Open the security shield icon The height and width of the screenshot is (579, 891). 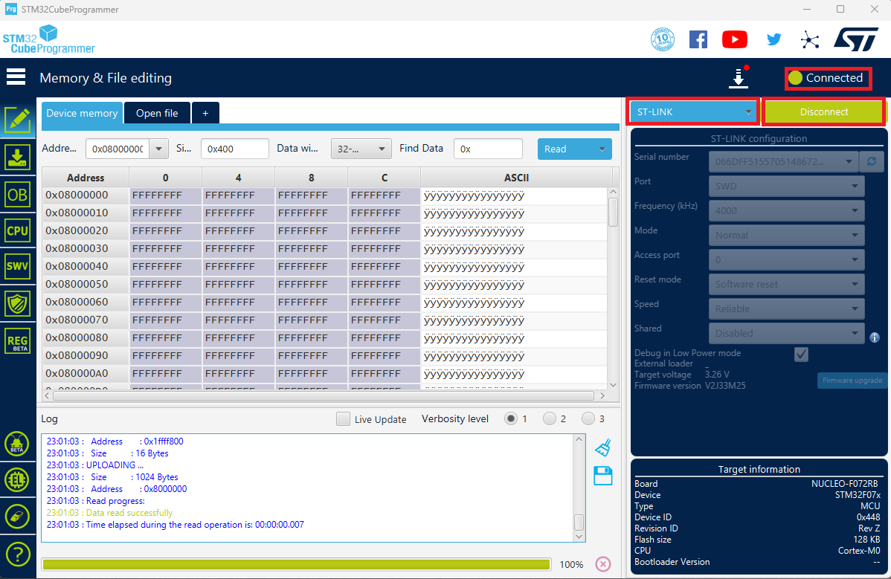18,304
